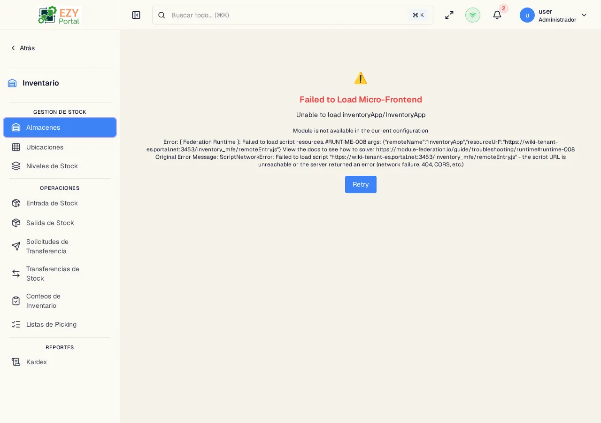The width and height of the screenshot is (601, 423).
Task: Click the Transferencias de Stock arrows icon
Action: (x=16, y=274)
